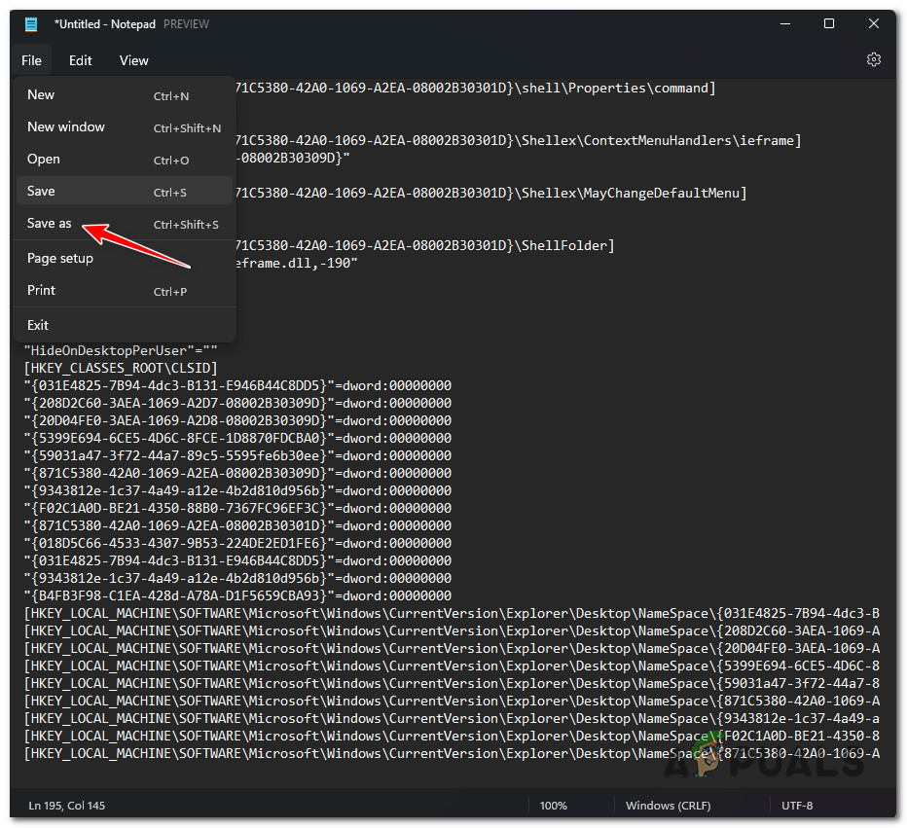Click the {B4FB3F98-C1EA-428d dword line
The height and width of the screenshot is (828, 907).
pos(237,595)
